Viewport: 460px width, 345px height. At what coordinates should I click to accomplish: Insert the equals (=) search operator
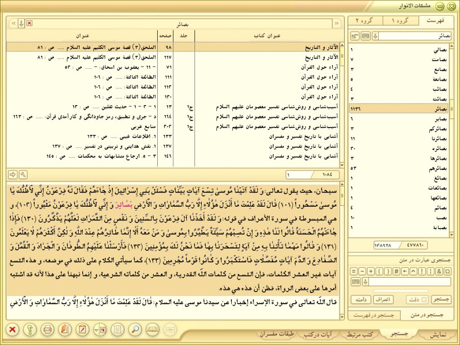(354, 272)
